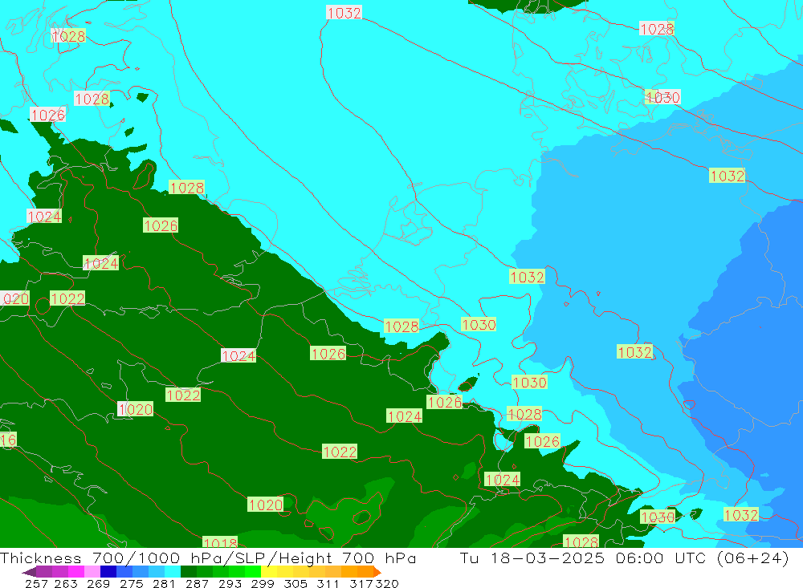This screenshot has height=588, width=803.
Task: Click the date 18-03-2025
Action: [548, 558]
